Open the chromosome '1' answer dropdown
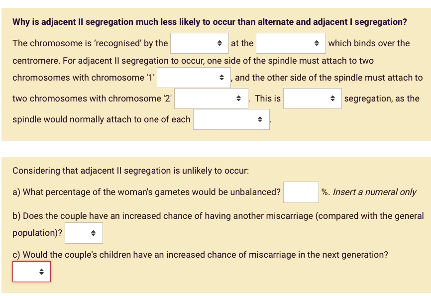This screenshot has width=431, height=296. pyautogui.click(x=193, y=78)
